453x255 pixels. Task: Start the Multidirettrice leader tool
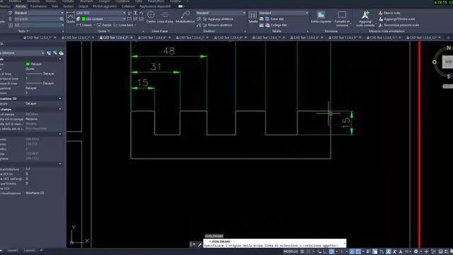point(185,17)
